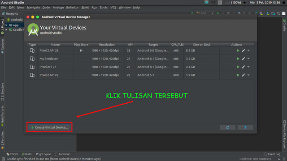
Task: Launch the My Emulator device
Action: click(x=238, y=59)
